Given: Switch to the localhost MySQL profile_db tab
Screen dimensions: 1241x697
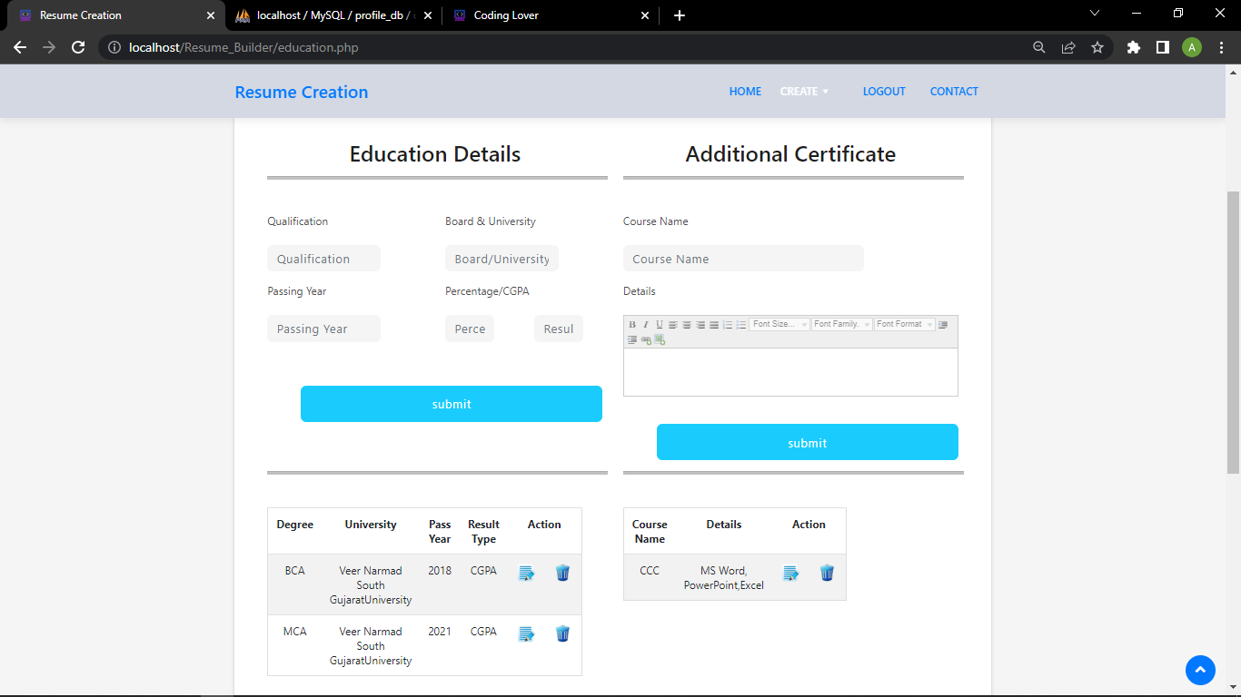Looking at the screenshot, I should click(333, 15).
